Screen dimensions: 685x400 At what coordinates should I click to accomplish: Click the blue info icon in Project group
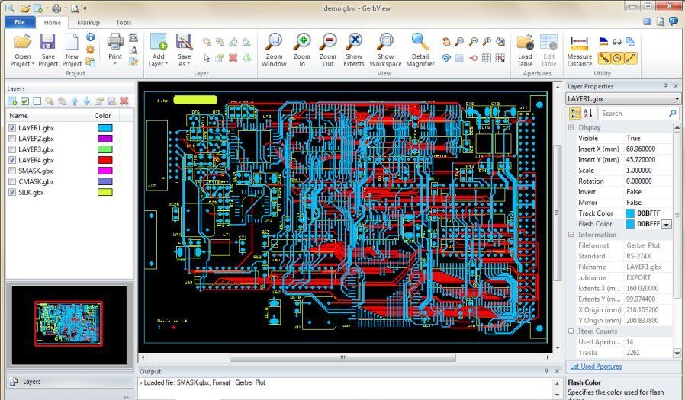coord(91,37)
